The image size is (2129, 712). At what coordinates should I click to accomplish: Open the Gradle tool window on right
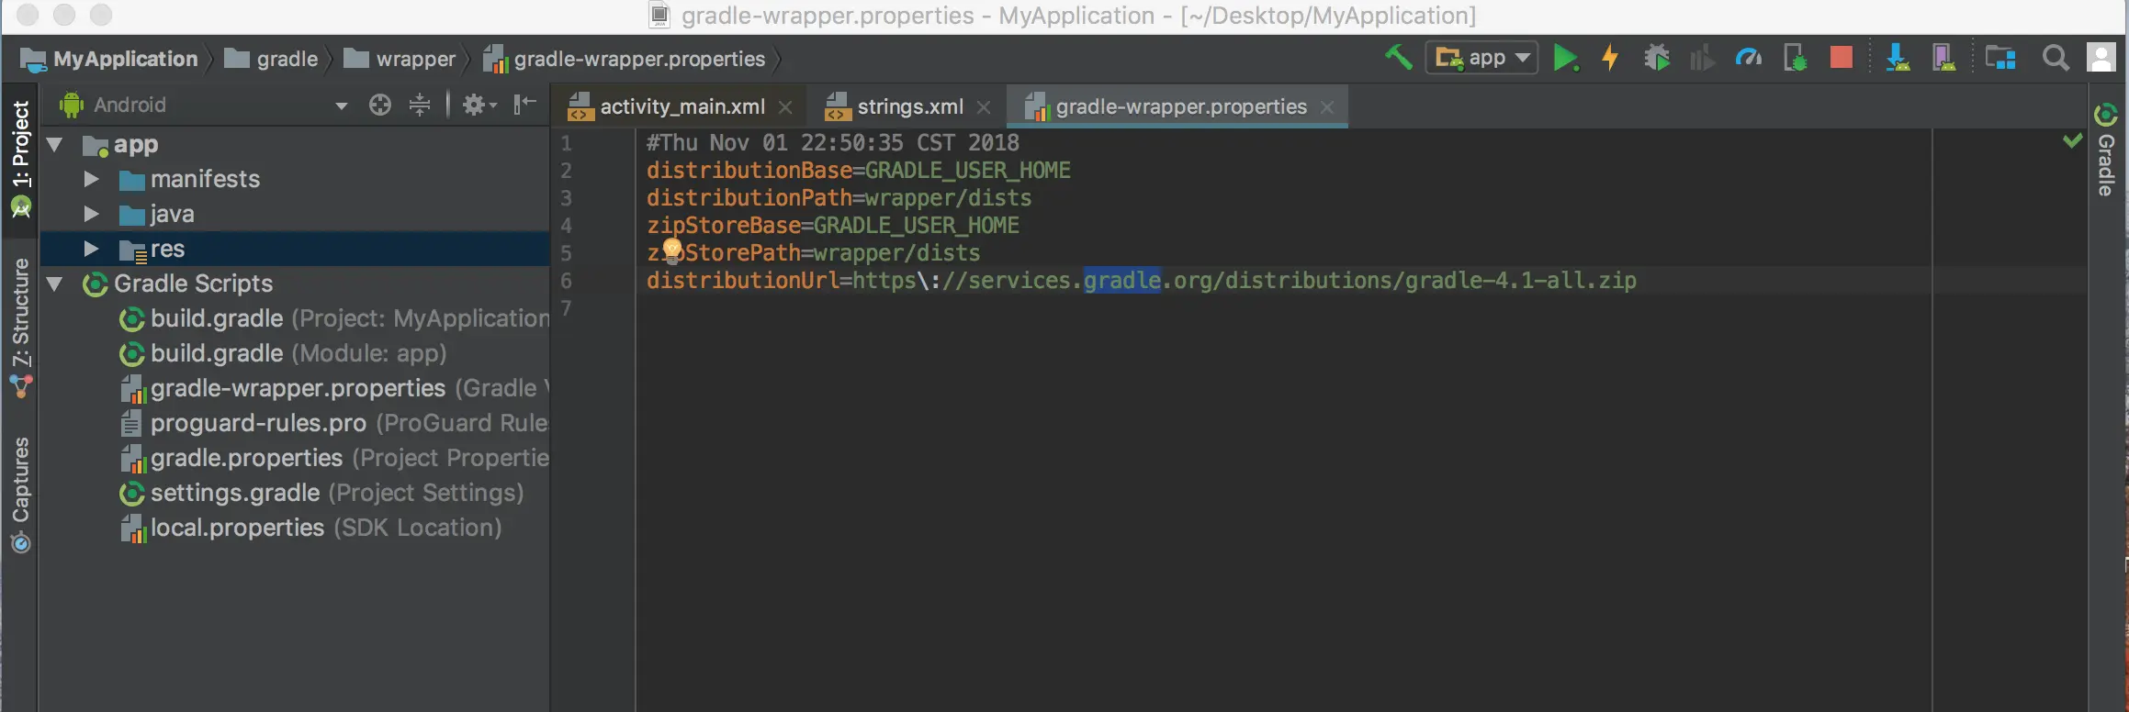(x=2106, y=150)
